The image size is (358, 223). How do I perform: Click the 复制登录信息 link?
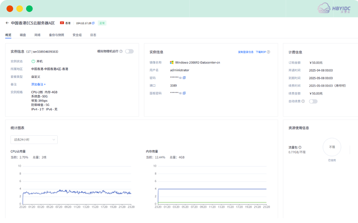245,52
